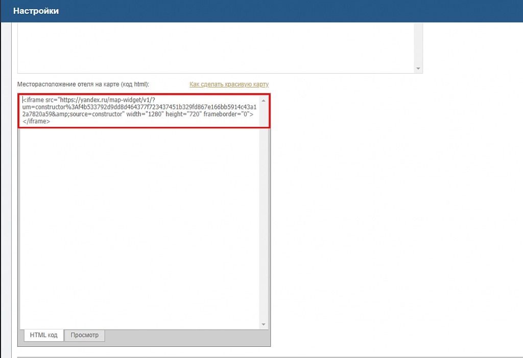Open link Как сделать красивую карту

pyautogui.click(x=229, y=84)
